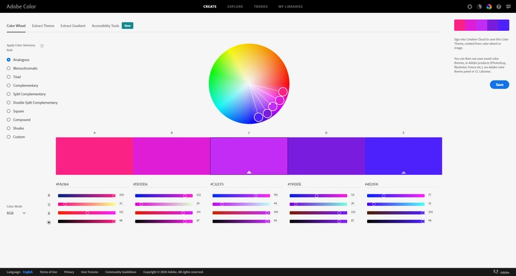Click the rainbow color wheel header icon
The width and height of the screenshot is (516, 276).
[489, 6]
